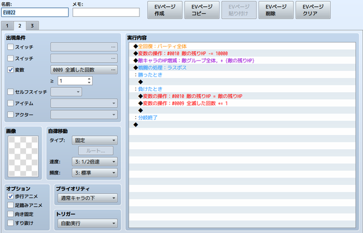Enable the first スイッチ condition checkbox
Image resolution: width=363 pixels, height=233 pixels.
tap(10, 47)
